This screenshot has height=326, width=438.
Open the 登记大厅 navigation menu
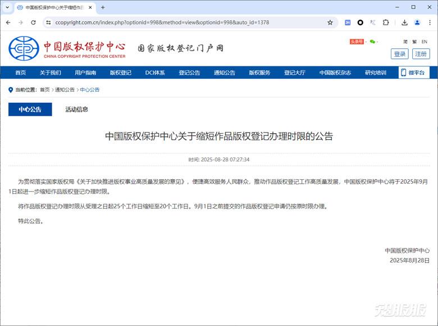(294, 73)
